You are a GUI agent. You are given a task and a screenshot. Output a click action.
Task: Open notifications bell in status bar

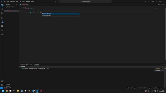164,88
